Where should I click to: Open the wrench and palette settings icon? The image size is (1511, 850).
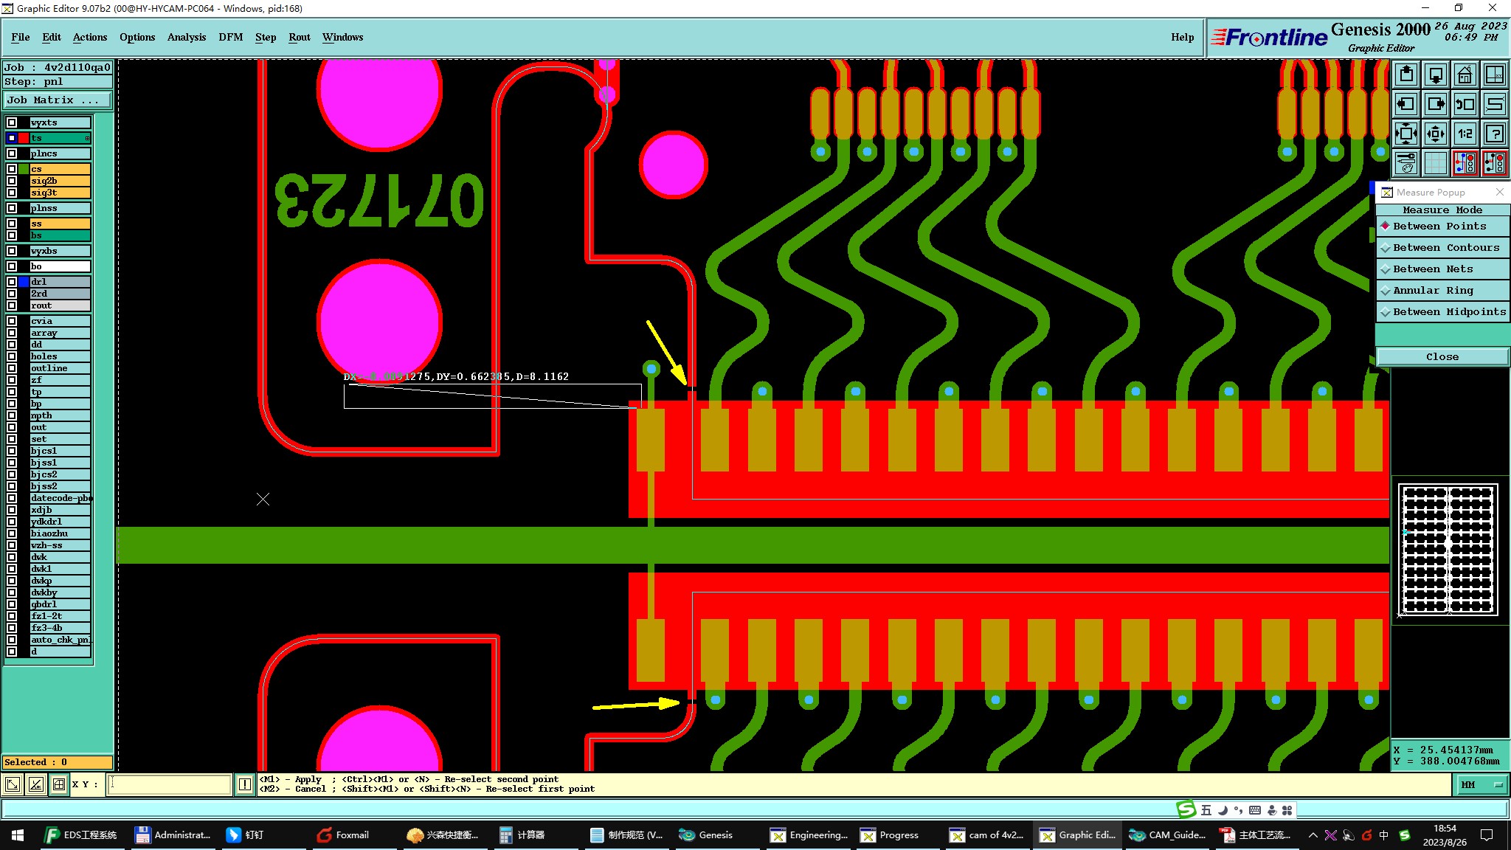point(1406,163)
